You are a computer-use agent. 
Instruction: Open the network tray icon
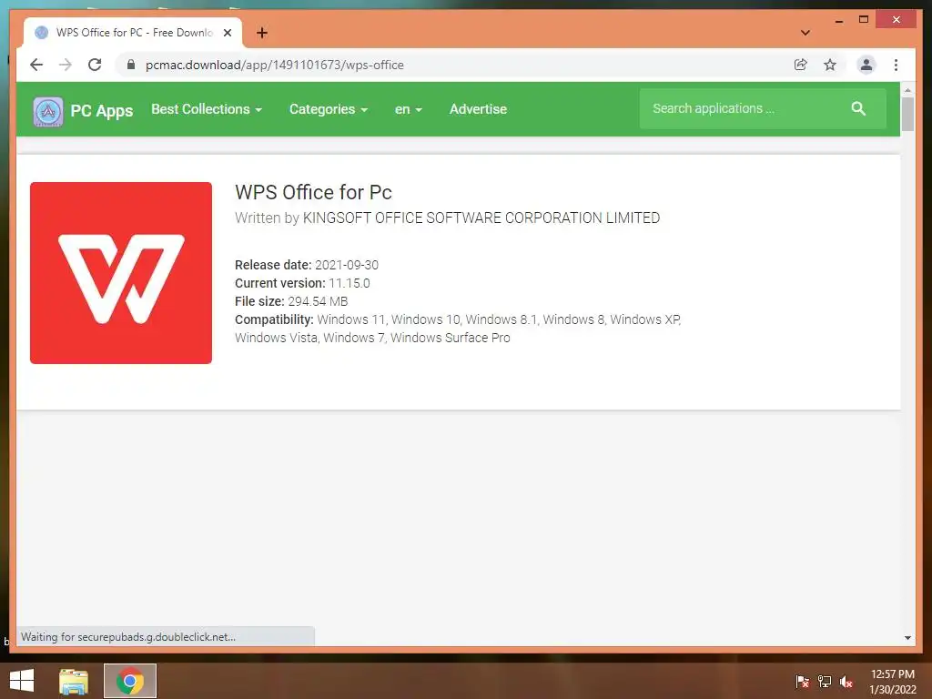[825, 681]
